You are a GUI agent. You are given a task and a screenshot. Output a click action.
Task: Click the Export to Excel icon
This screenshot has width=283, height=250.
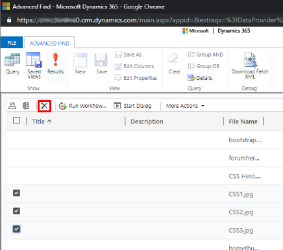26,106
